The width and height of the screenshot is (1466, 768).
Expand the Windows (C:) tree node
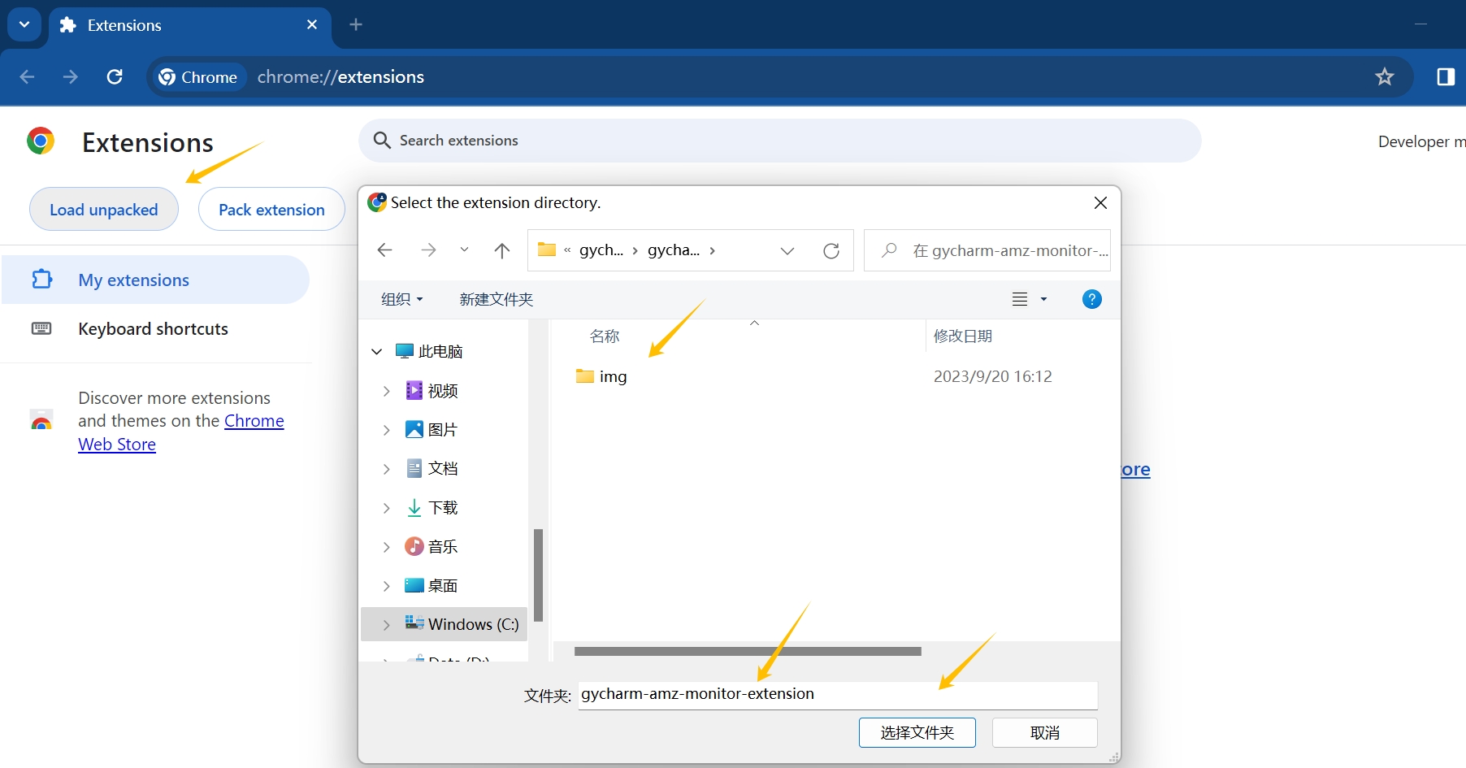387,624
